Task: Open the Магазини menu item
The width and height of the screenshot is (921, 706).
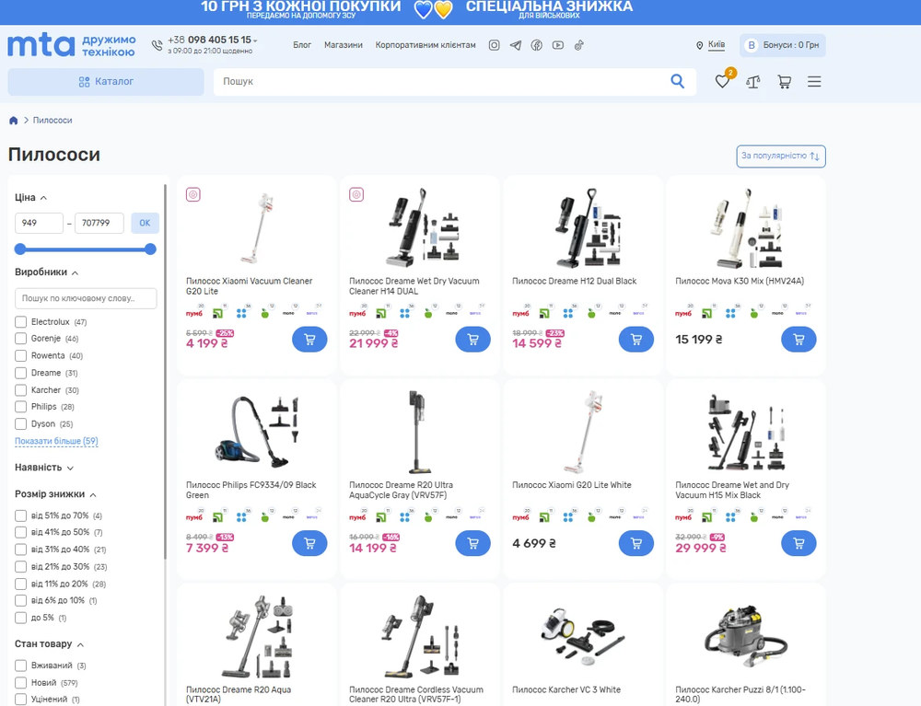Action: [343, 45]
